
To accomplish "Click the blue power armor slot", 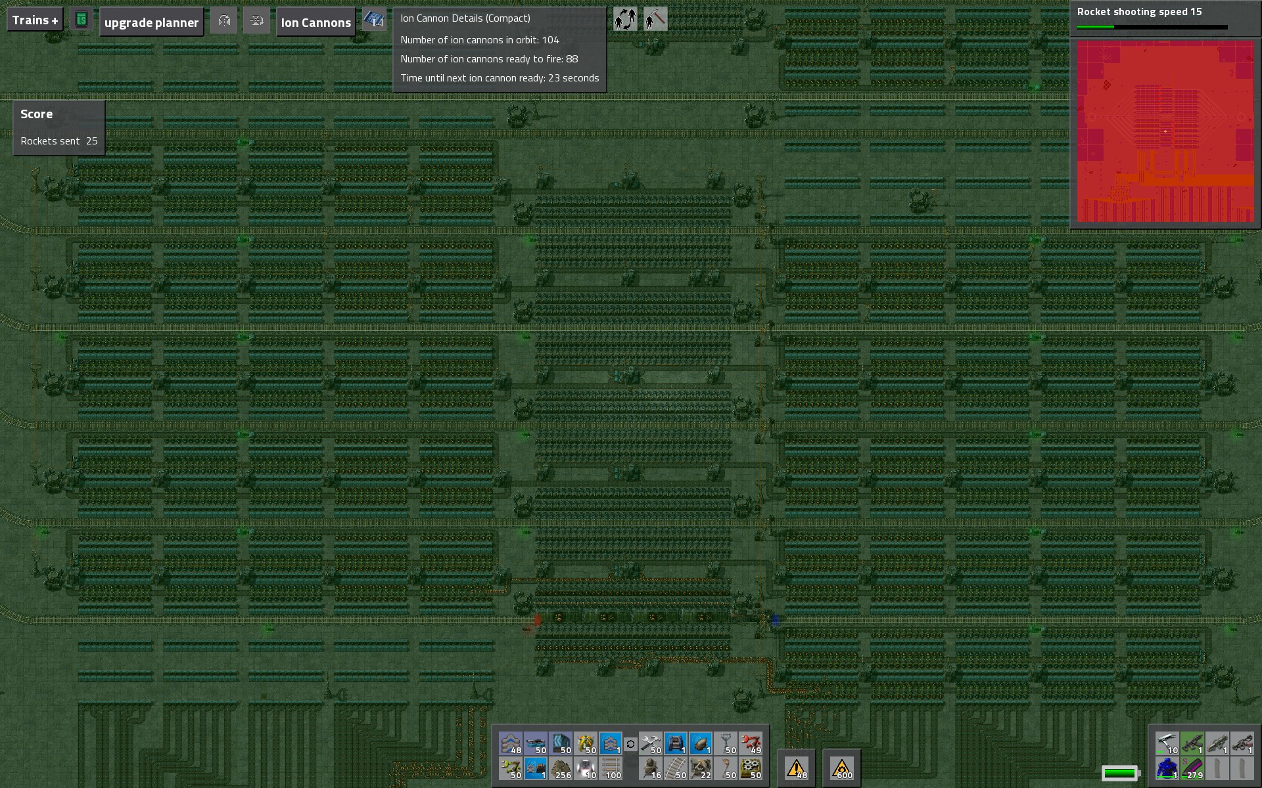I will 1167,768.
